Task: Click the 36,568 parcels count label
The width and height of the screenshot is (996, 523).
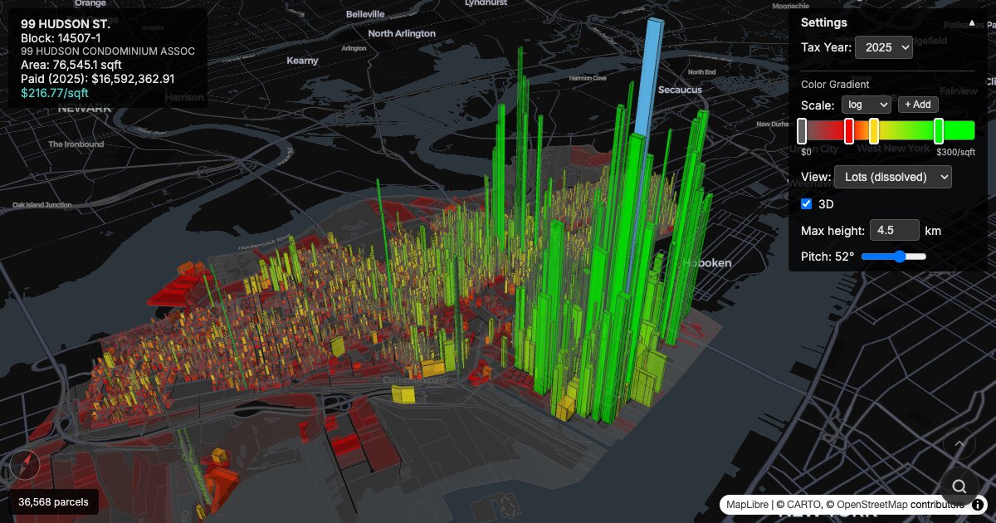Action: (x=54, y=501)
